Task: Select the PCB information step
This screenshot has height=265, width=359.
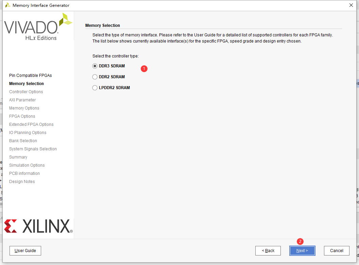Action: [x=24, y=173]
